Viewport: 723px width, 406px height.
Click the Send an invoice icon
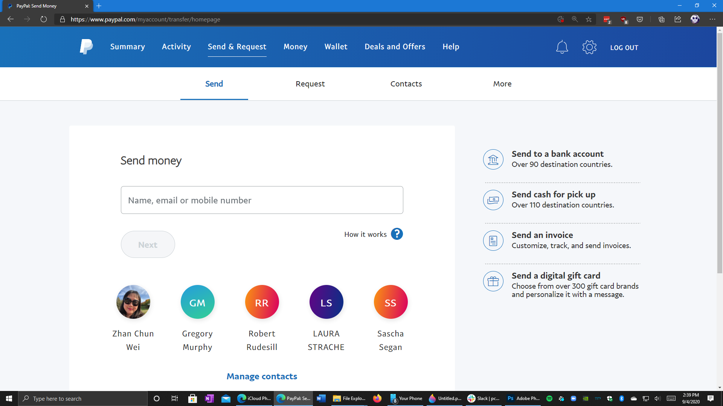[493, 240]
